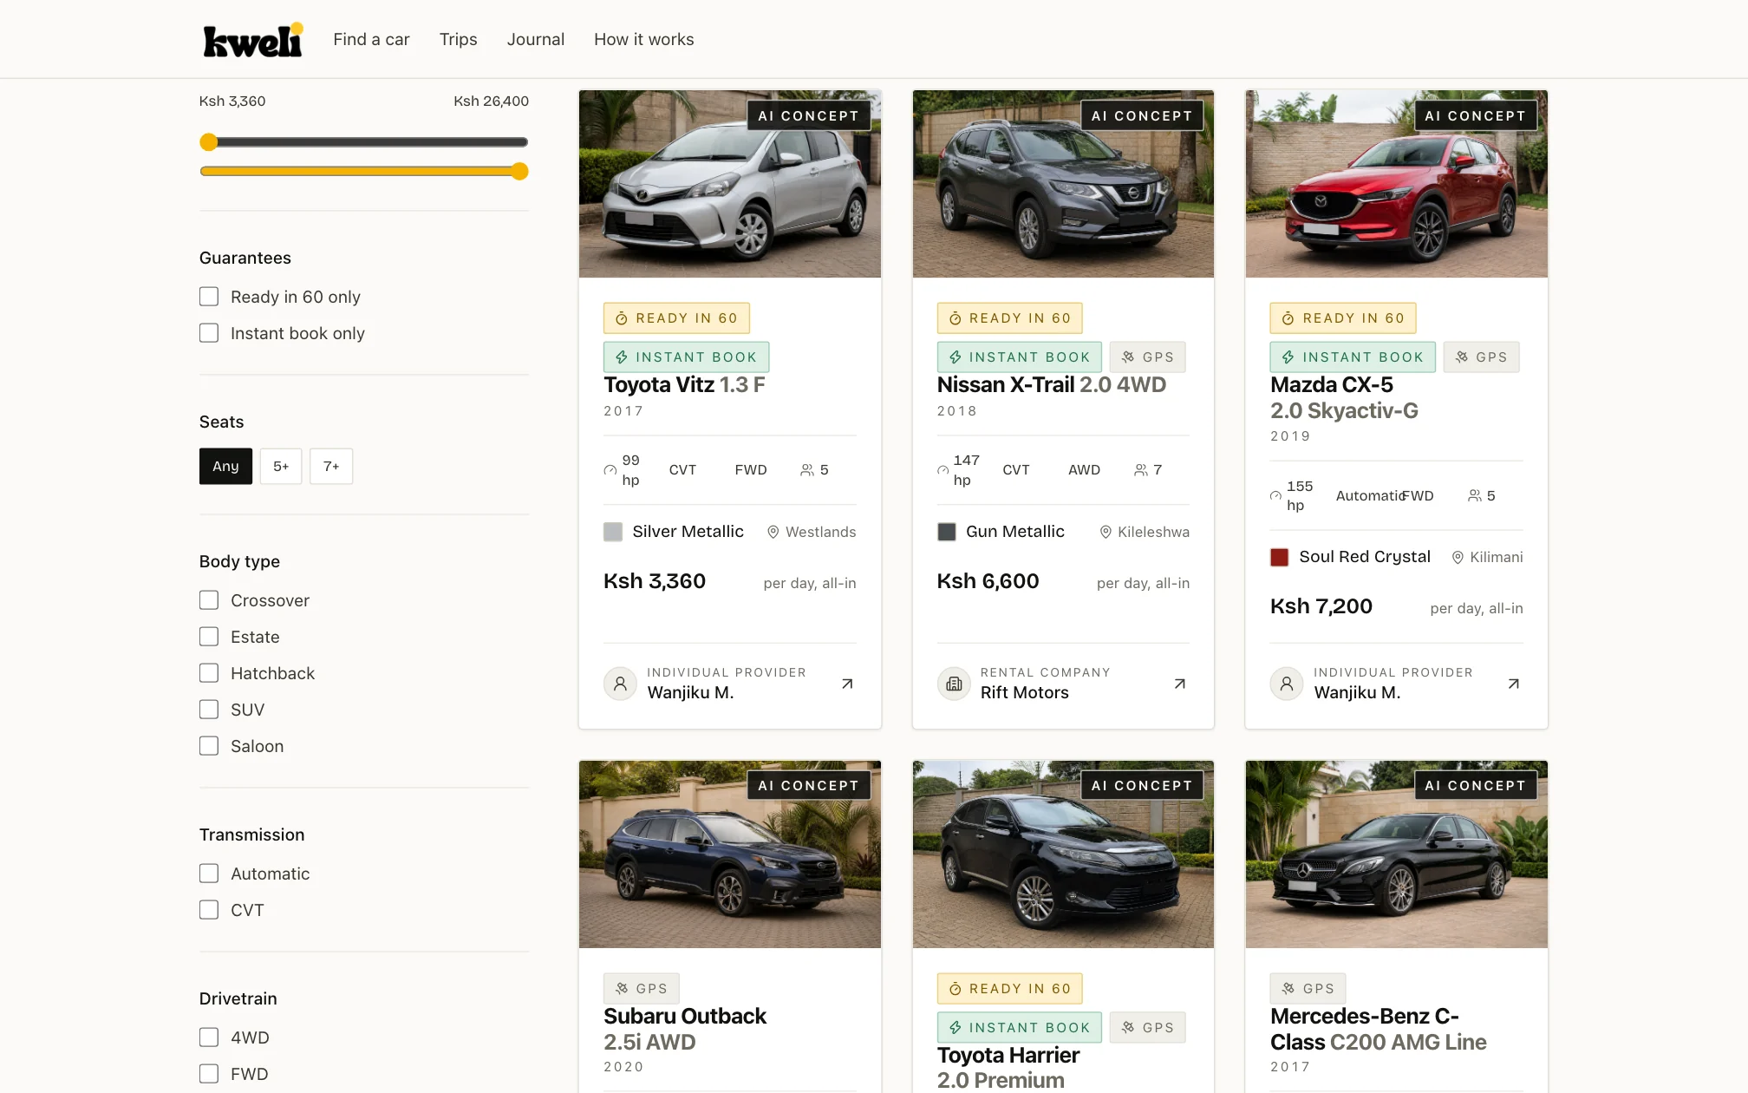Click the kweli logo

coord(253,40)
